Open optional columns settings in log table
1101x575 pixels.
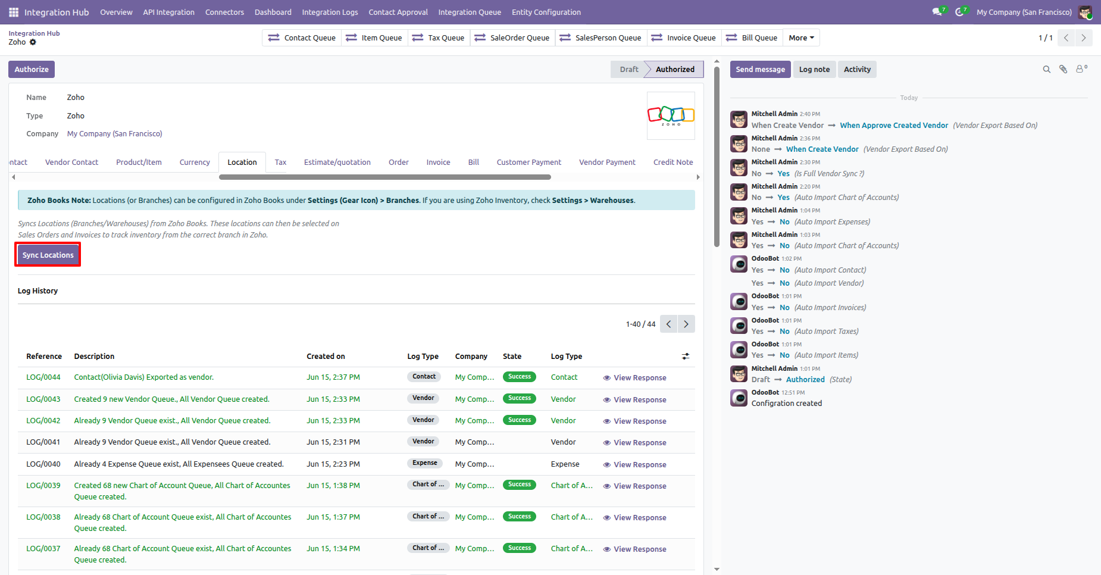point(686,356)
